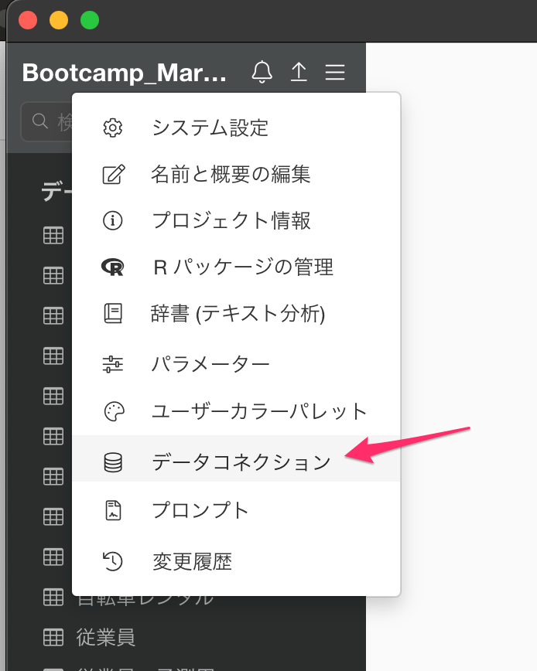Select システム設定 from the menu
Image resolution: width=537 pixels, height=671 pixels.
(x=236, y=128)
